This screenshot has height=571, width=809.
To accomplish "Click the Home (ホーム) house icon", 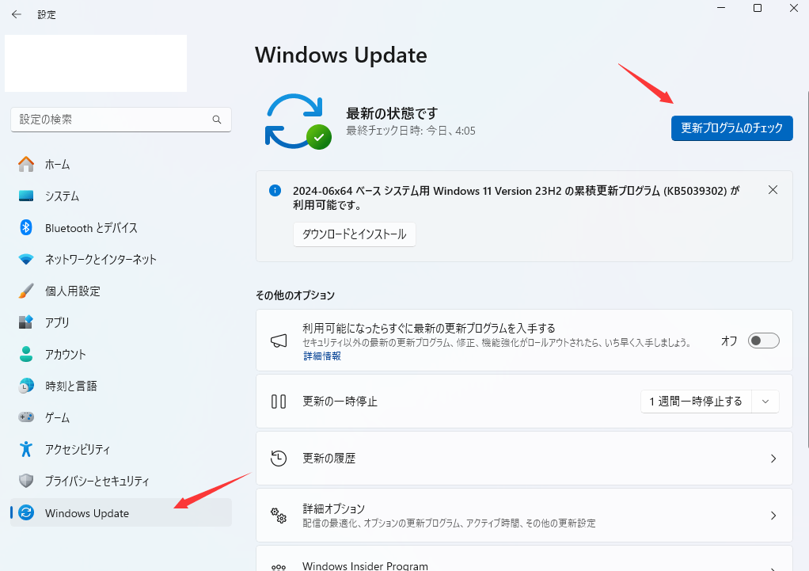I will click(x=26, y=164).
